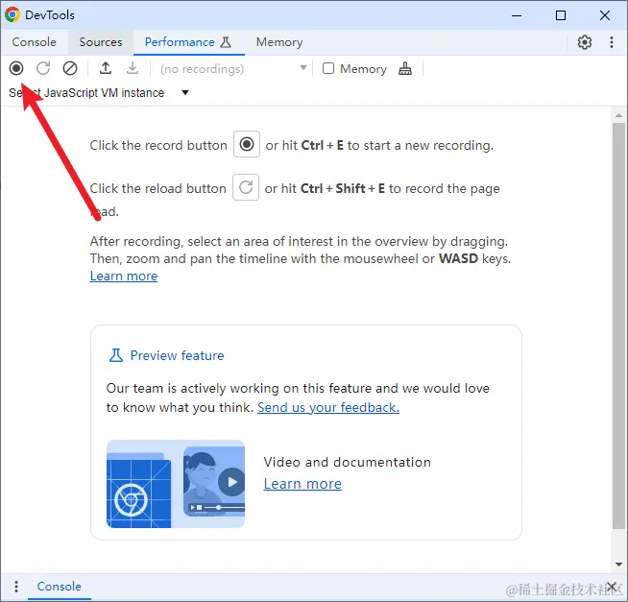Click the inline record button in instructions

(x=247, y=144)
